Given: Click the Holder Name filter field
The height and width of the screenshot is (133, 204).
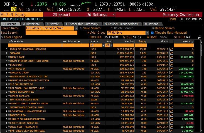Looking at the screenshot, I should point(35,45).
